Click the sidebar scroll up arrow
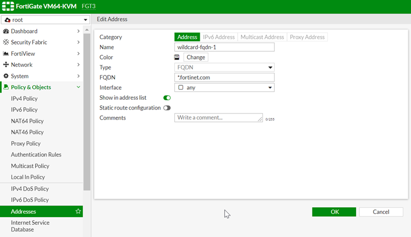411x237 pixels. [x=87, y=30]
